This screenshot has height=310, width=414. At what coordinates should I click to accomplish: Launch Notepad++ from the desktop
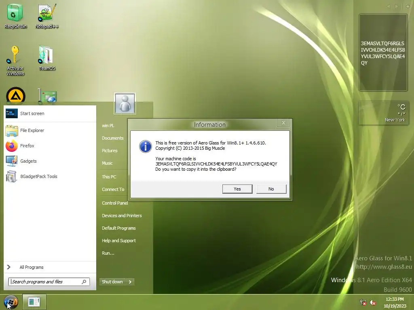[x=47, y=16]
